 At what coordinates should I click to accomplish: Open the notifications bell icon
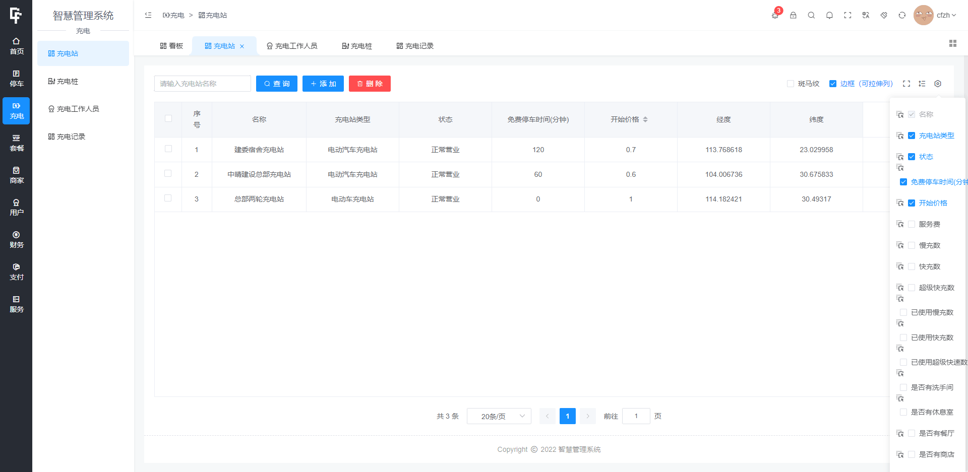point(829,15)
